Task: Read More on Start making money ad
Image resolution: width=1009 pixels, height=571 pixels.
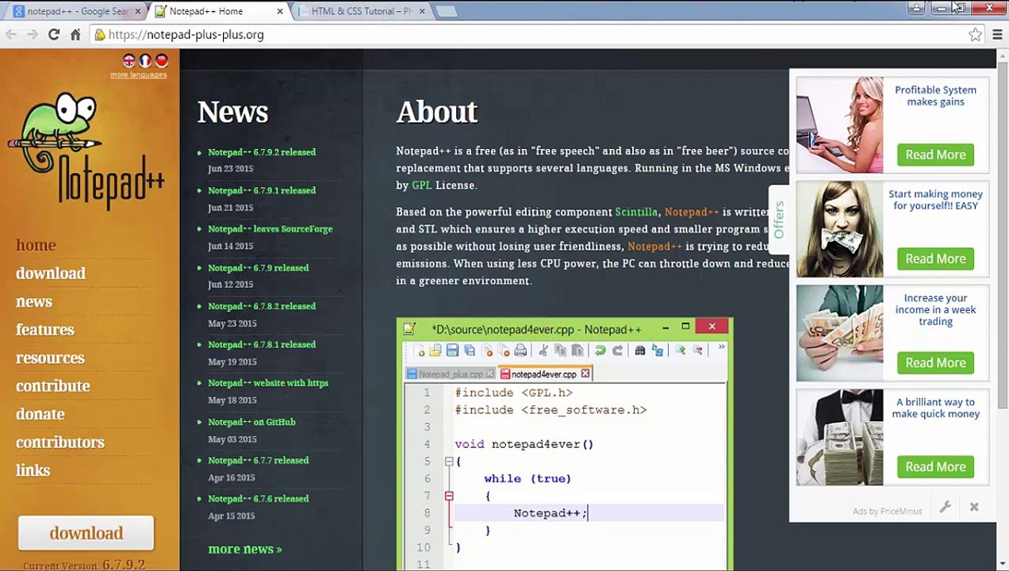Action: pos(935,259)
